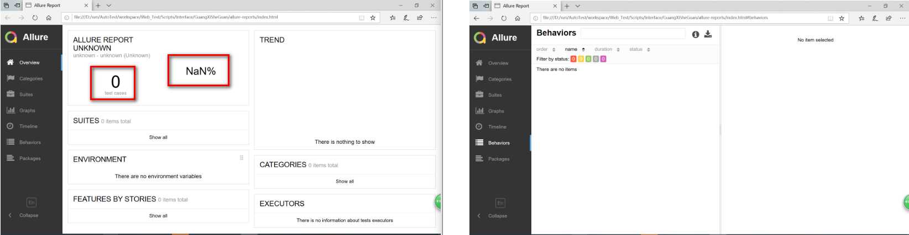Screen dimensions: 909x235
Task: Open Categories in the left window's sidebar
Action: point(31,79)
